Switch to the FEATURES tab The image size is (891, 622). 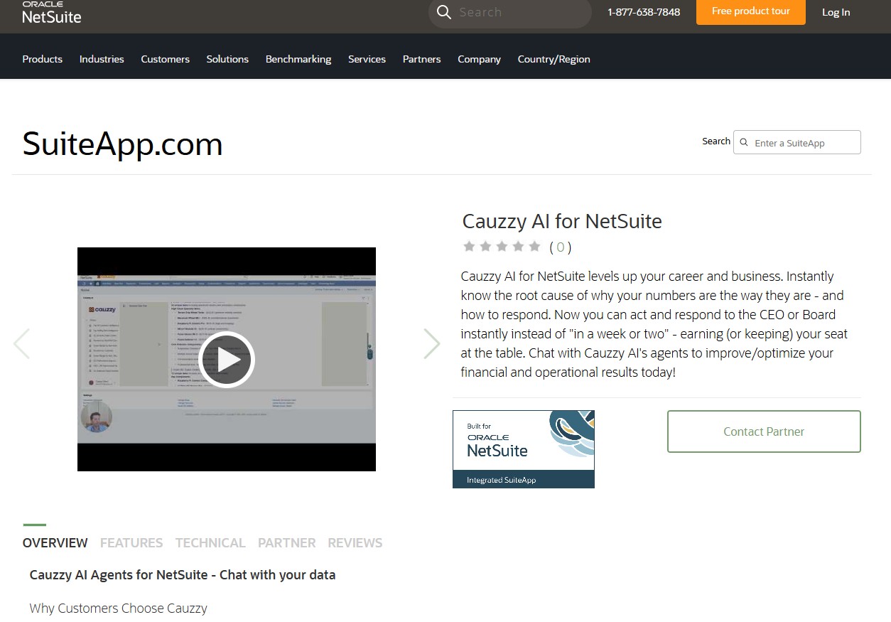click(x=131, y=542)
